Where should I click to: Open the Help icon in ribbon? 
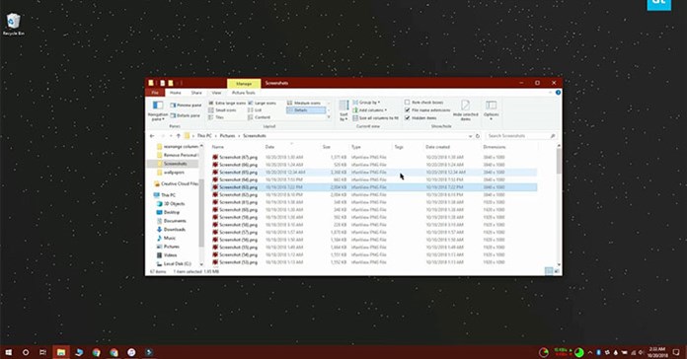pyautogui.click(x=558, y=93)
